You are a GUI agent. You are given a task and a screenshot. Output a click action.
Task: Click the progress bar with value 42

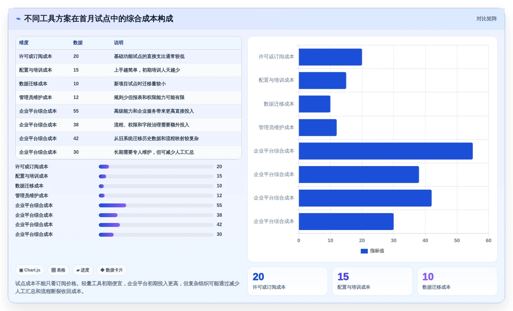tap(156, 225)
